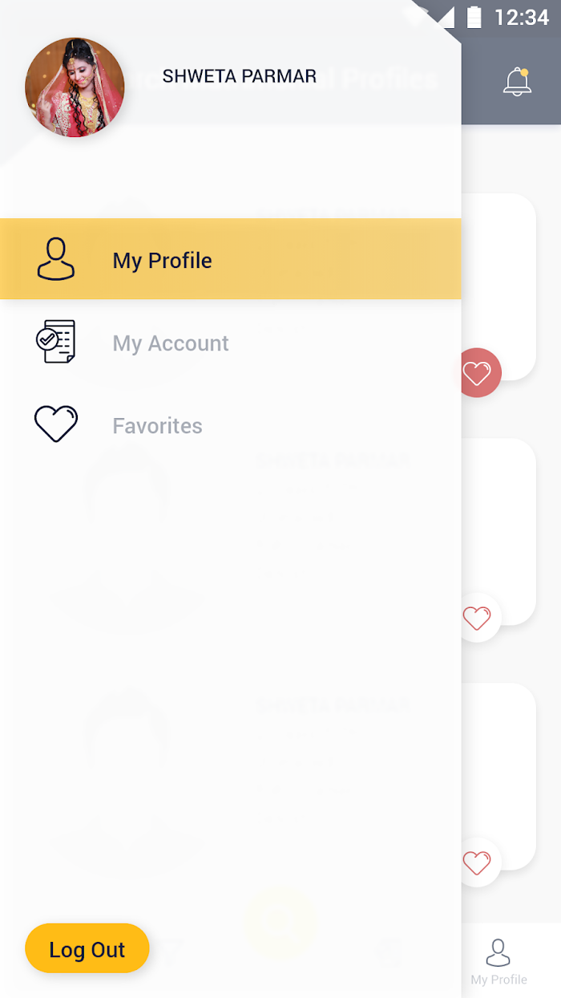The width and height of the screenshot is (561, 998).
Task: Click the yellow Log Out button
Action: pos(87,948)
